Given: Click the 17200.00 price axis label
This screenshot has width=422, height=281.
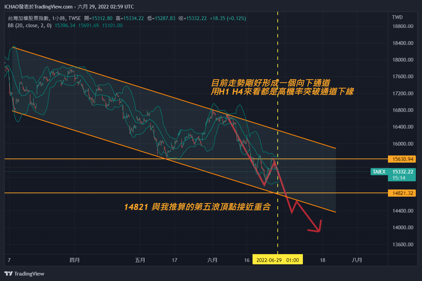Looking at the screenshot, I should click(403, 94).
